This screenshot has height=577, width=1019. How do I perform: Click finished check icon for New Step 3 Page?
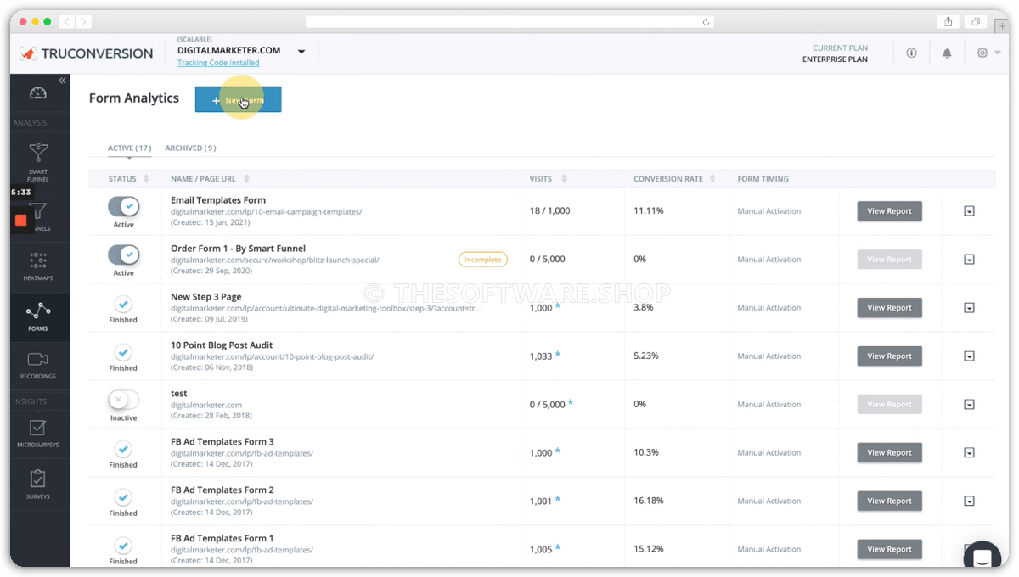point(123,303)
